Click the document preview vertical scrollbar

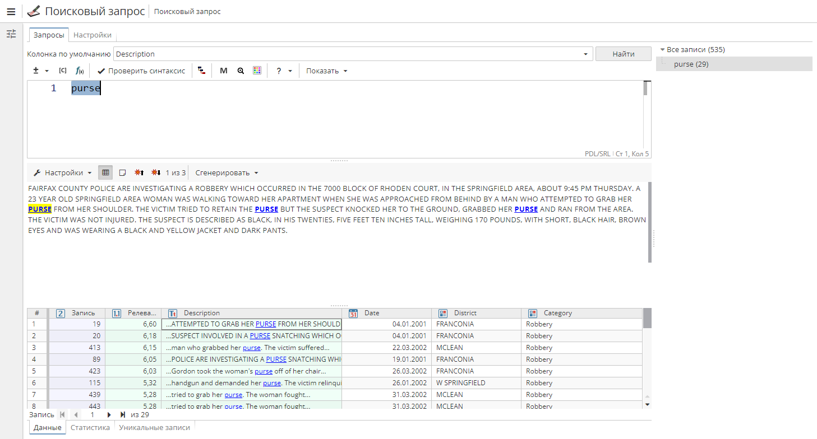(x=650, y=222)
